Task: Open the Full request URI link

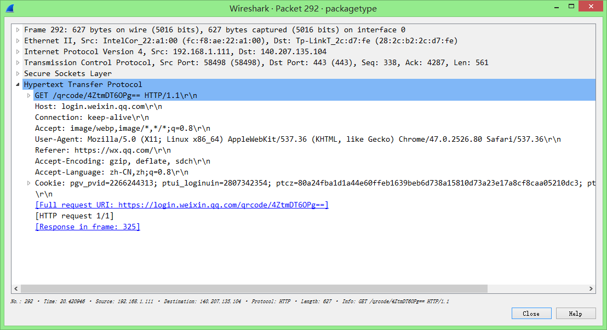Action: tap(181, 205)
